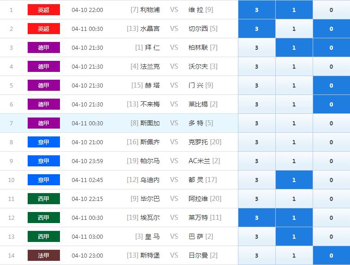The height and width of the screenshot is (265, 350).
Task: Select 3 for 皇马 vs 巴萨
Action: coord(257,237)
